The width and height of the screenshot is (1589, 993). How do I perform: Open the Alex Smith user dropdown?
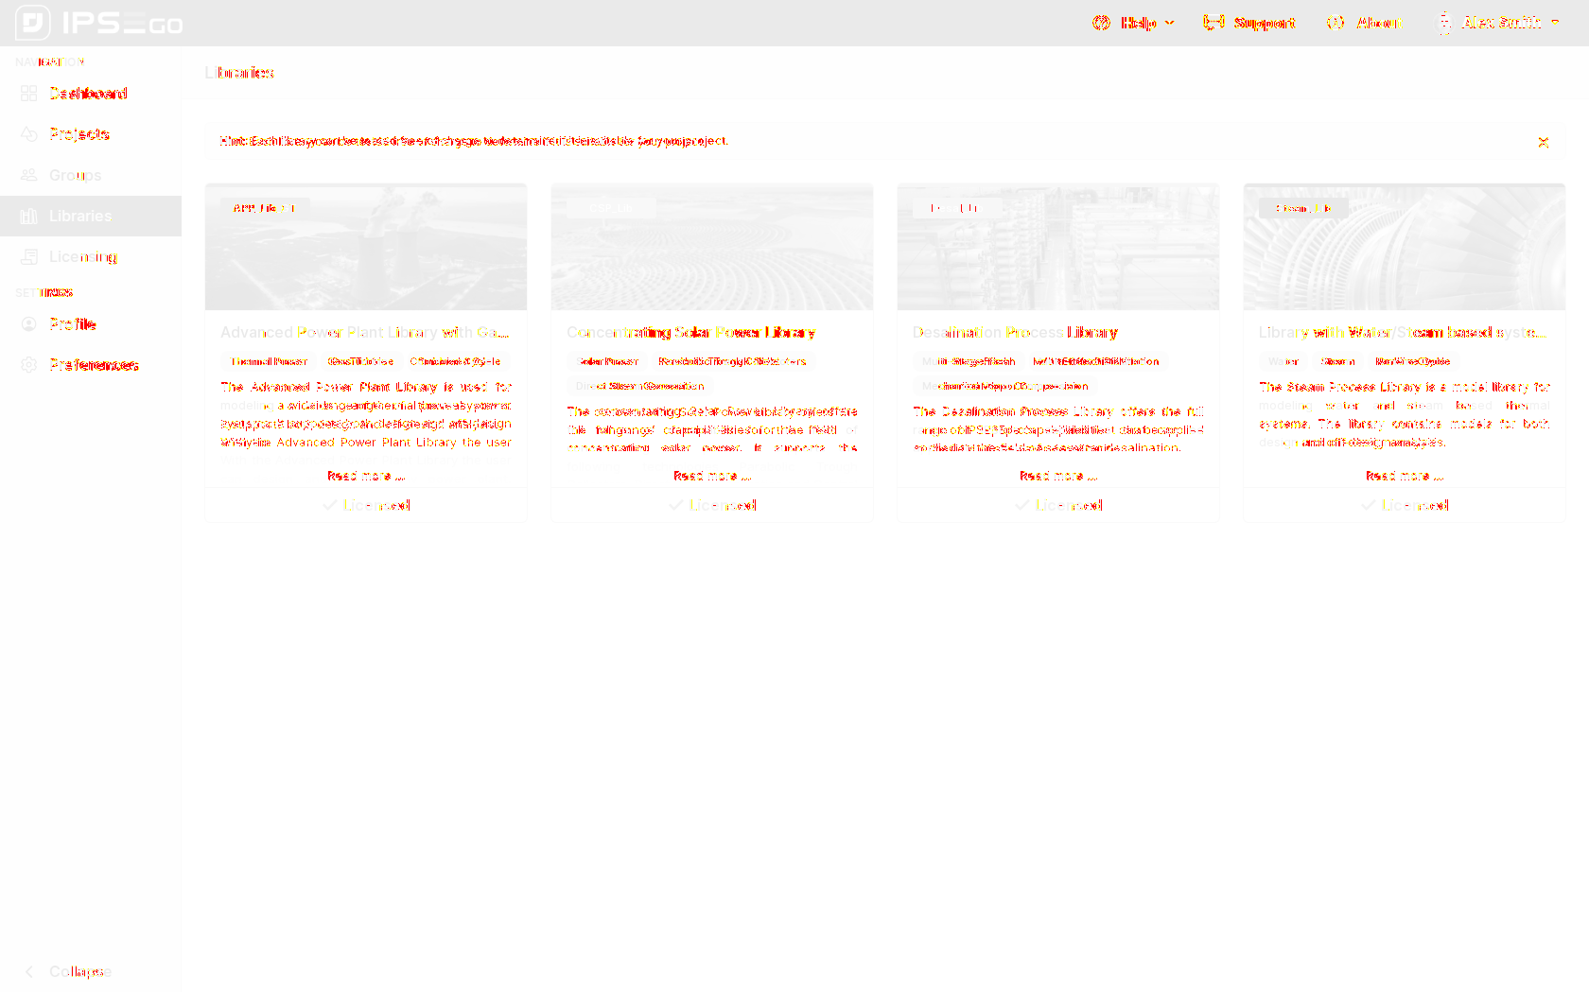(1500, 23)
